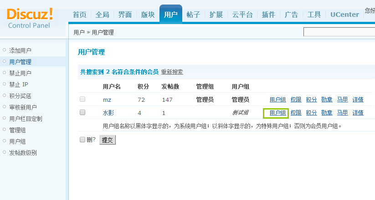The image size is (375, 200).
Task: Click post count 147 for mz
Action: (x=167, y=100)
